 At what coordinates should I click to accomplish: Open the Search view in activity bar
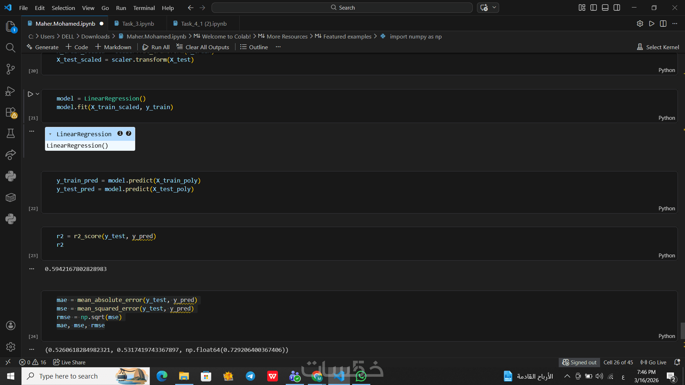coord(11,48)
